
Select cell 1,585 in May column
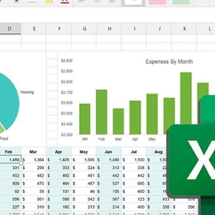[x=84, y=159]
